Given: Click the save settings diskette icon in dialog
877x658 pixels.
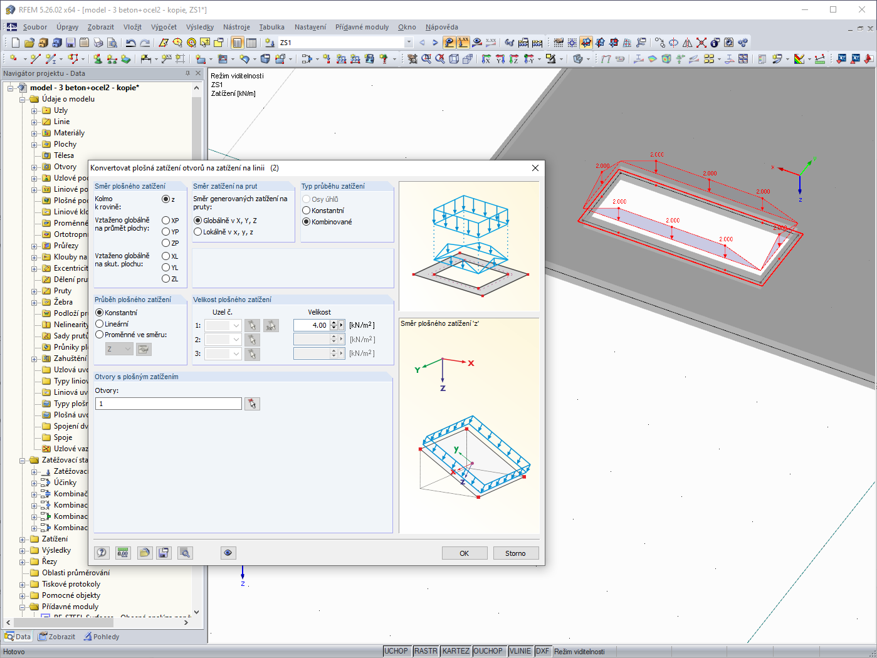Looking at the screenshot, I should click(x=164, y=553).
